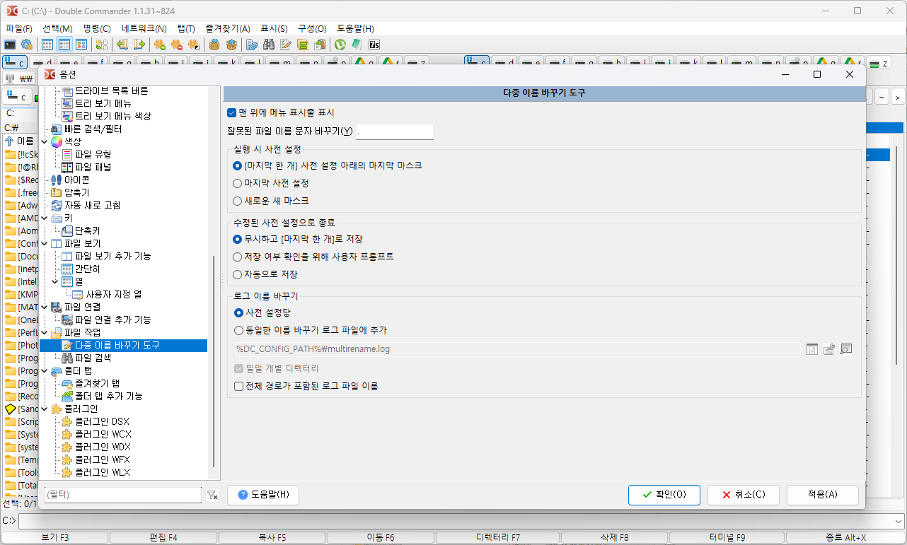The width and height of the screenshot is (907, 545).
Task: Open the 즐겨찾기(A) menu
Action: [x=228, y=29]
